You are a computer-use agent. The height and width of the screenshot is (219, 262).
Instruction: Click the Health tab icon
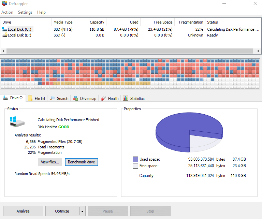click(103, 99)
